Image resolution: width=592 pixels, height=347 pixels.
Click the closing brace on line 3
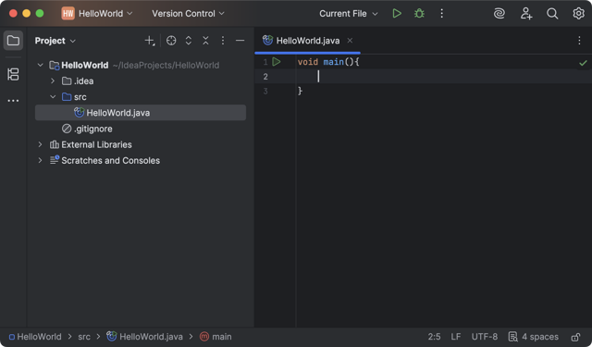coord(300,91)
